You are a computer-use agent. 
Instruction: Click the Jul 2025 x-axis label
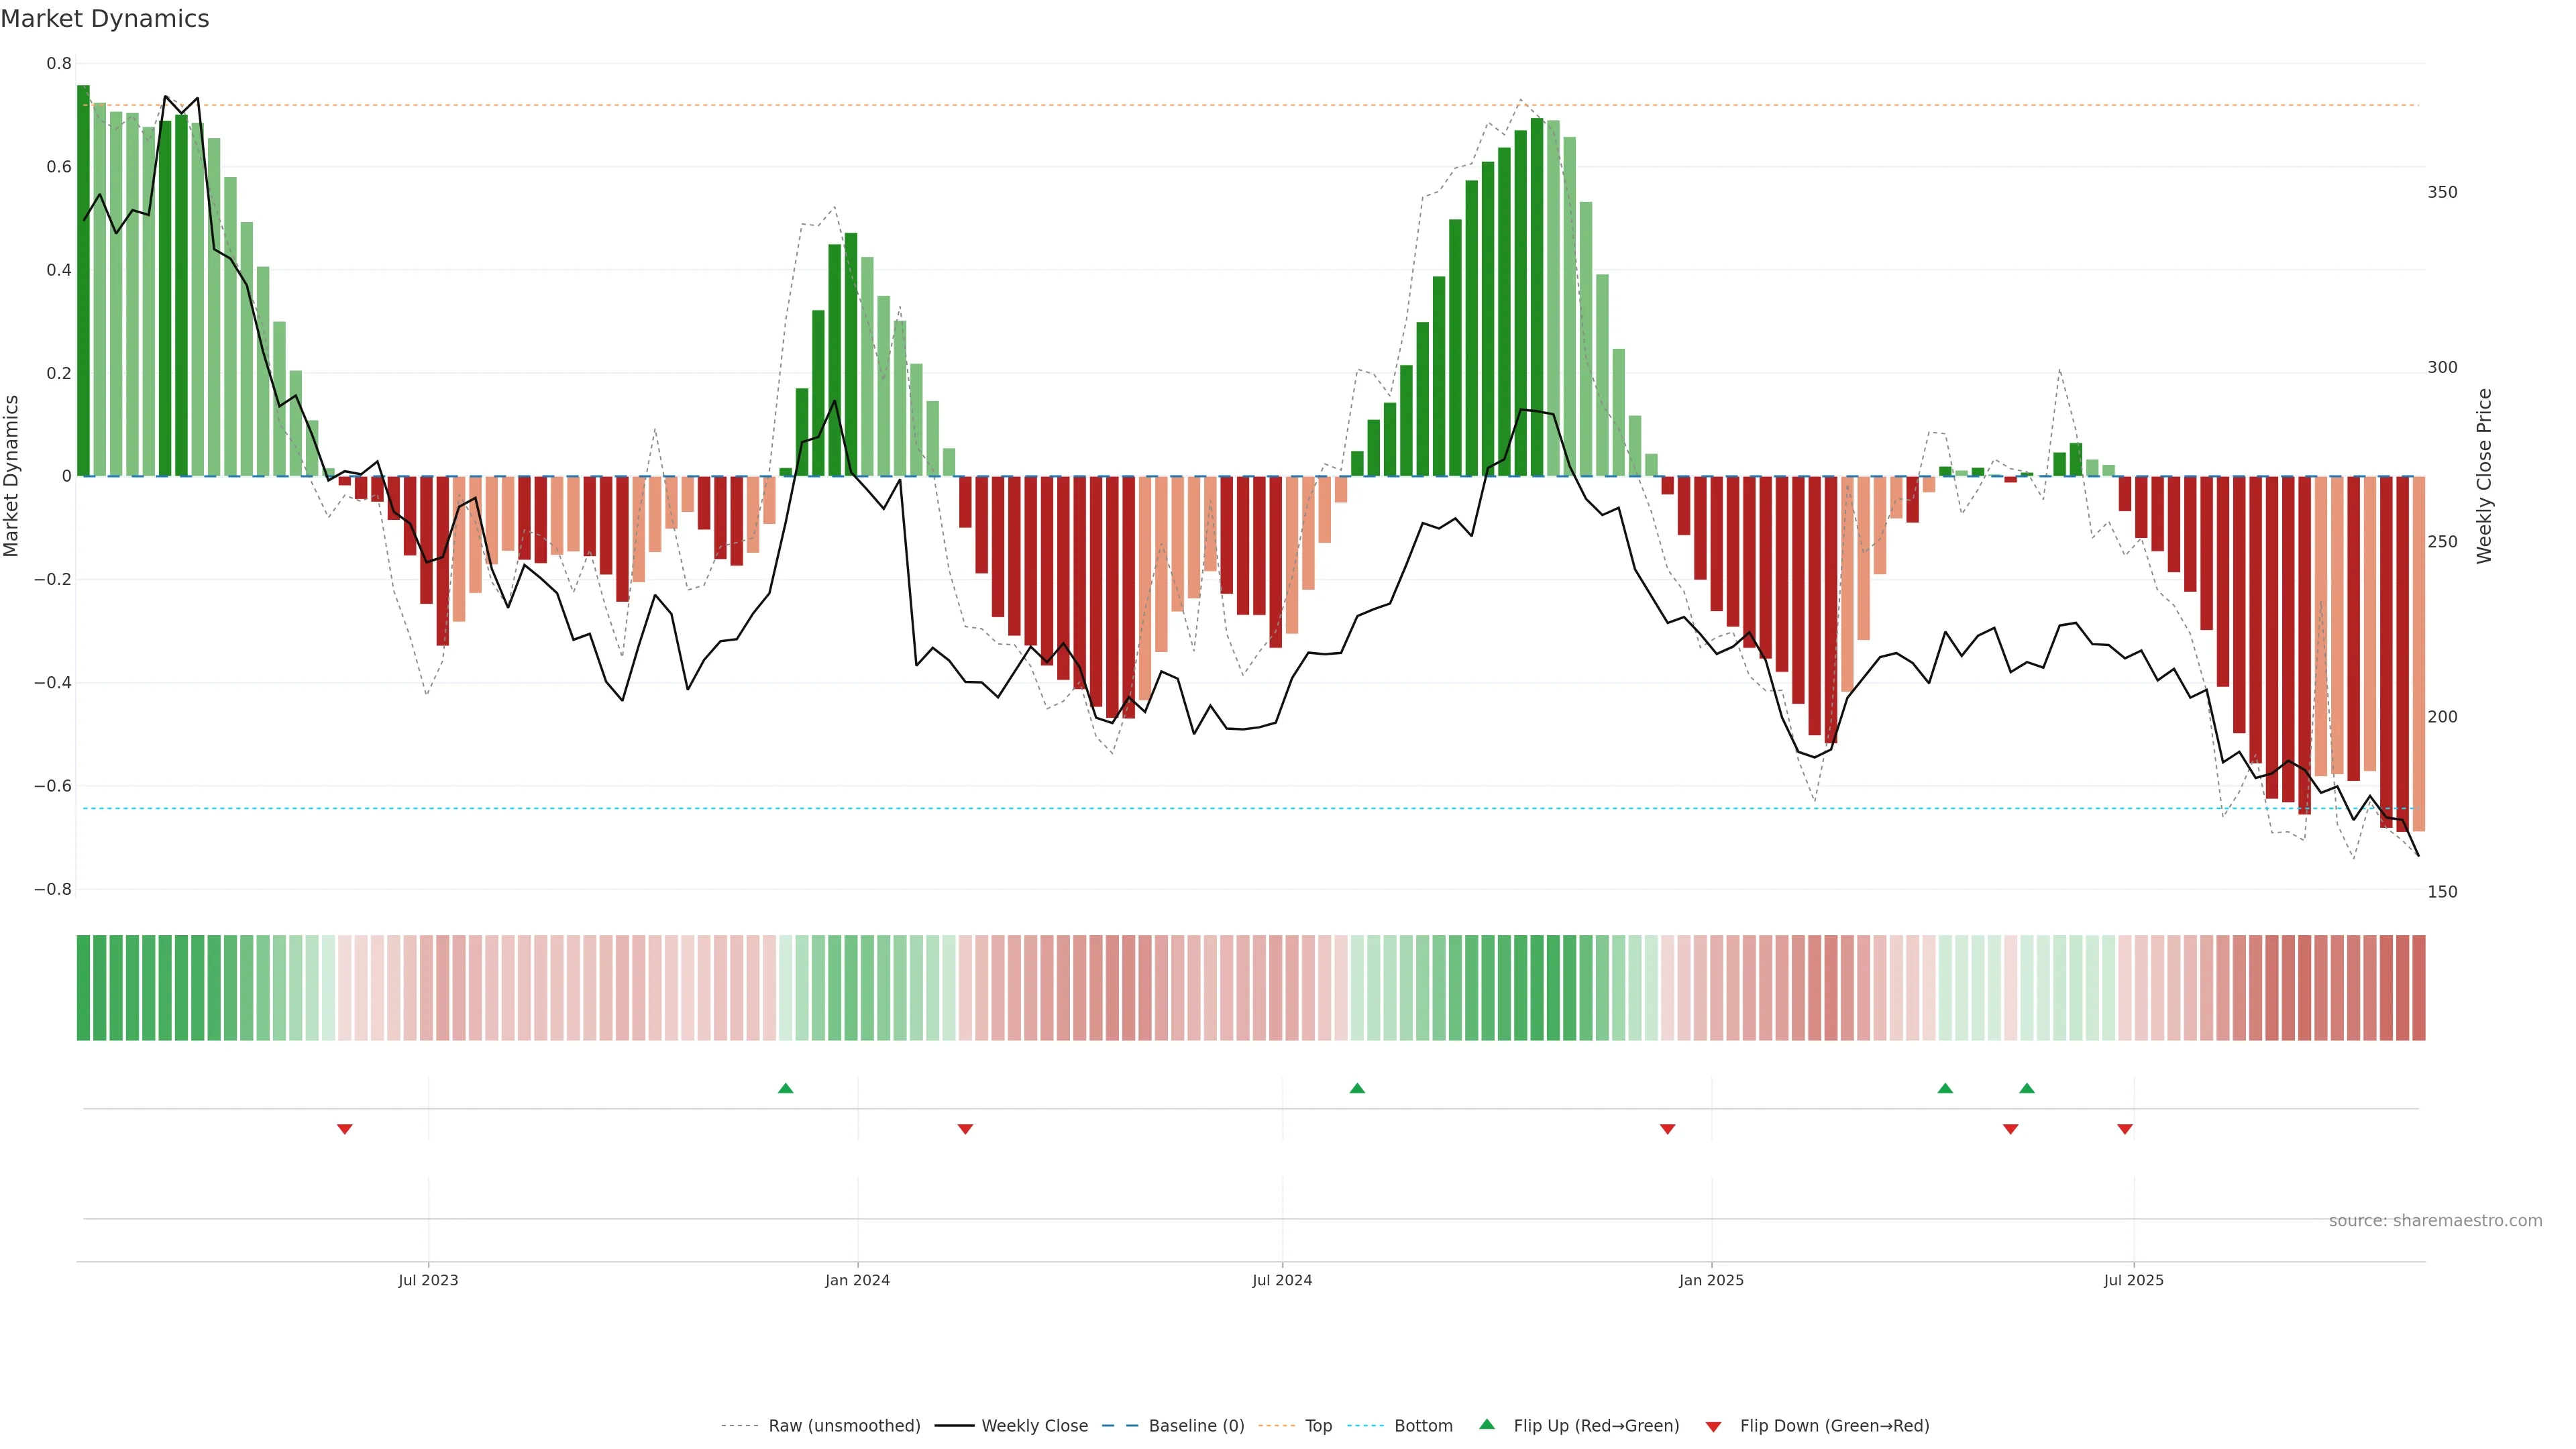(x=2133, y=1280)
